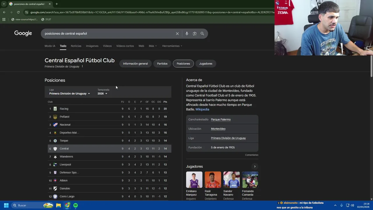Image resolution: width=373 pixels, height=210 pixels.
Task: Show next players with Jugadores arrow
Action: click(255, 167)
